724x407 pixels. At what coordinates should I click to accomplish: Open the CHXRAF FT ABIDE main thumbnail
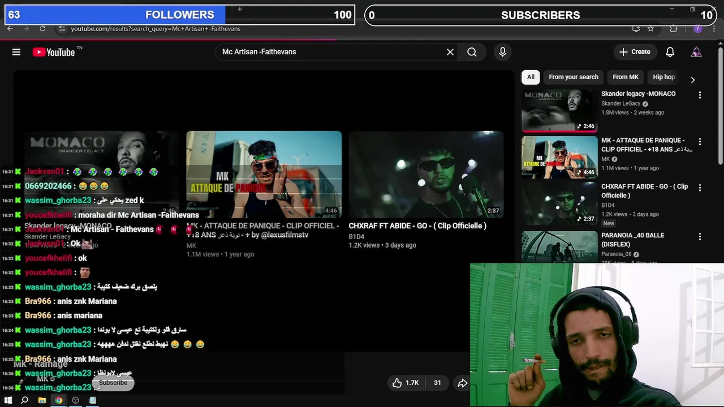[426, 175]
